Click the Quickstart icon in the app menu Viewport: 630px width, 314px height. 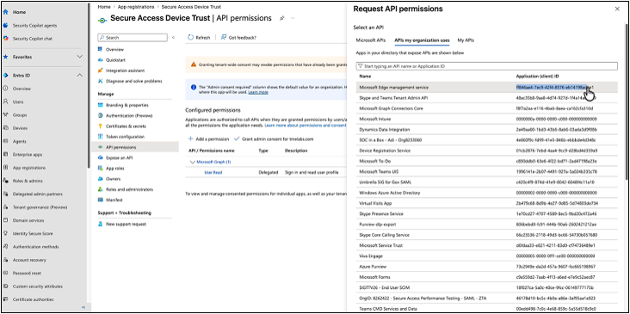coord(101,60)
